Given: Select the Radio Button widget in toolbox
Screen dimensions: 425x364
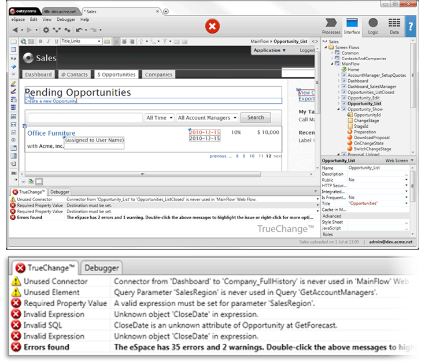Looking at the screenshot, I should coord(13,140).
